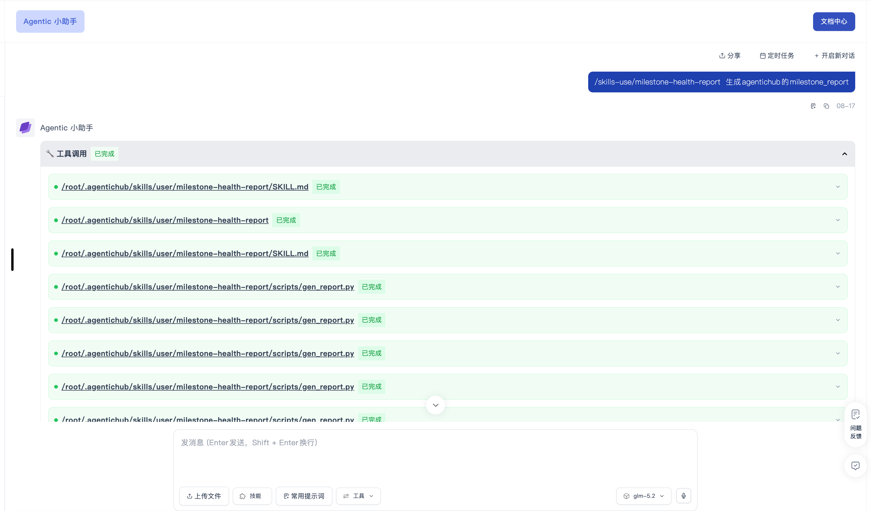Open 定时任务 scheduled tasks
This screenshot has width=871, height=511.
point(777,56)
